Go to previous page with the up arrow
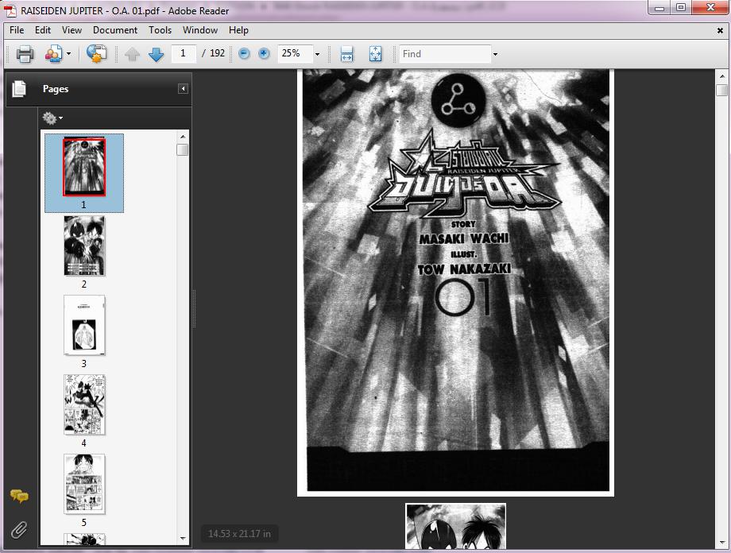Viewport: 731px width, 553px height. (133, 54)
